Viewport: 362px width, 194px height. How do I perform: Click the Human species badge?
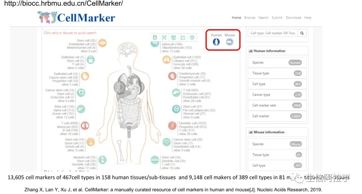click(295, 63)
